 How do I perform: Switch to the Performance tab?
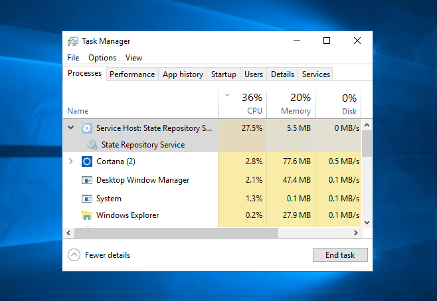click(x=132, y=74)
